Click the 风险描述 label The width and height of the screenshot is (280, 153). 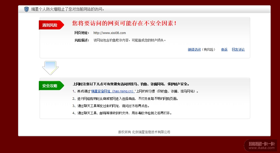point(82,40)
